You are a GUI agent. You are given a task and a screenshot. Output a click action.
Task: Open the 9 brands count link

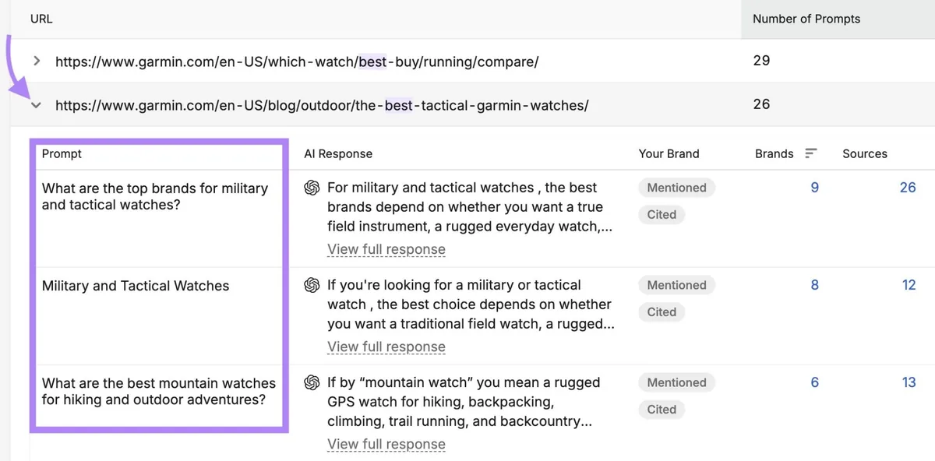(x=815, y=188)
